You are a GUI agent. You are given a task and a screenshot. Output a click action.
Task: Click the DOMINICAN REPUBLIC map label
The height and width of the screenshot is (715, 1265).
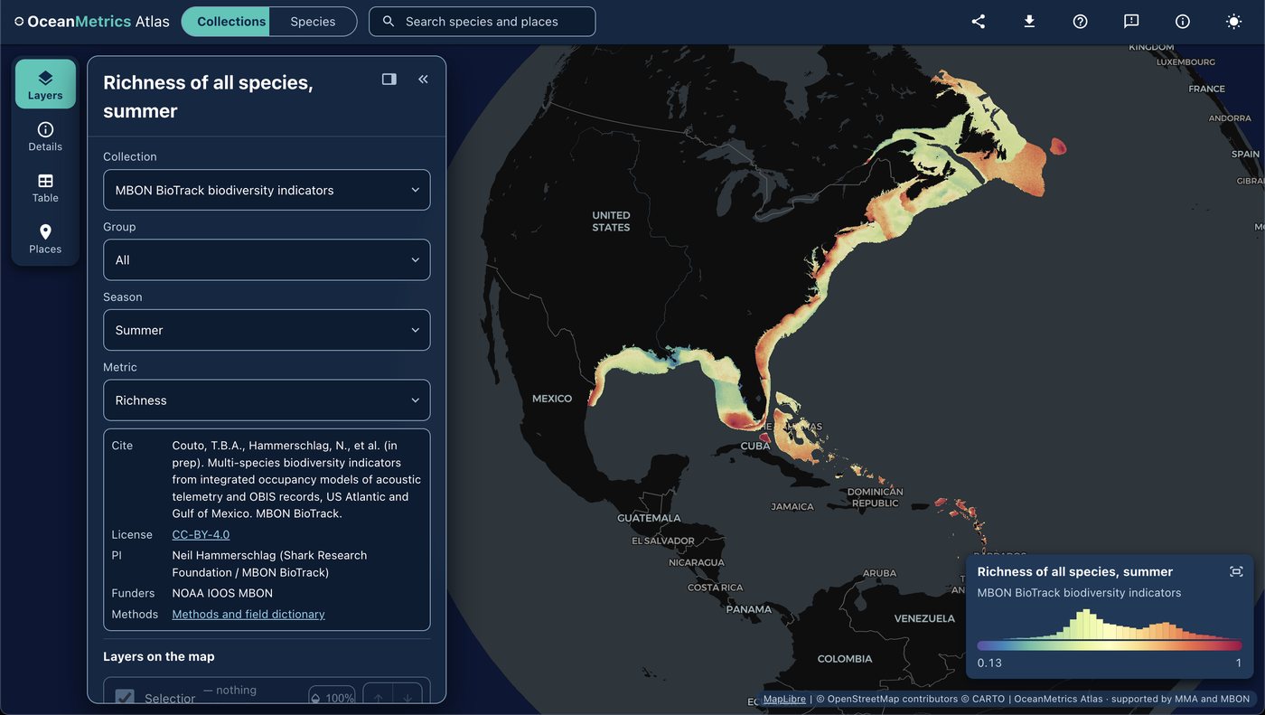click(x=876, y=497)
